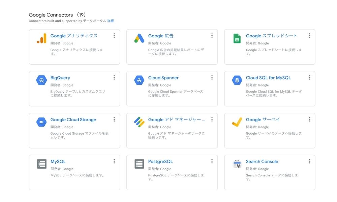Click the Google Cloud Storage icon
The image size is (337, 202).
tap(41, 122)
